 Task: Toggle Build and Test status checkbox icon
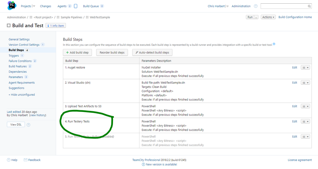tap(9, 26)
